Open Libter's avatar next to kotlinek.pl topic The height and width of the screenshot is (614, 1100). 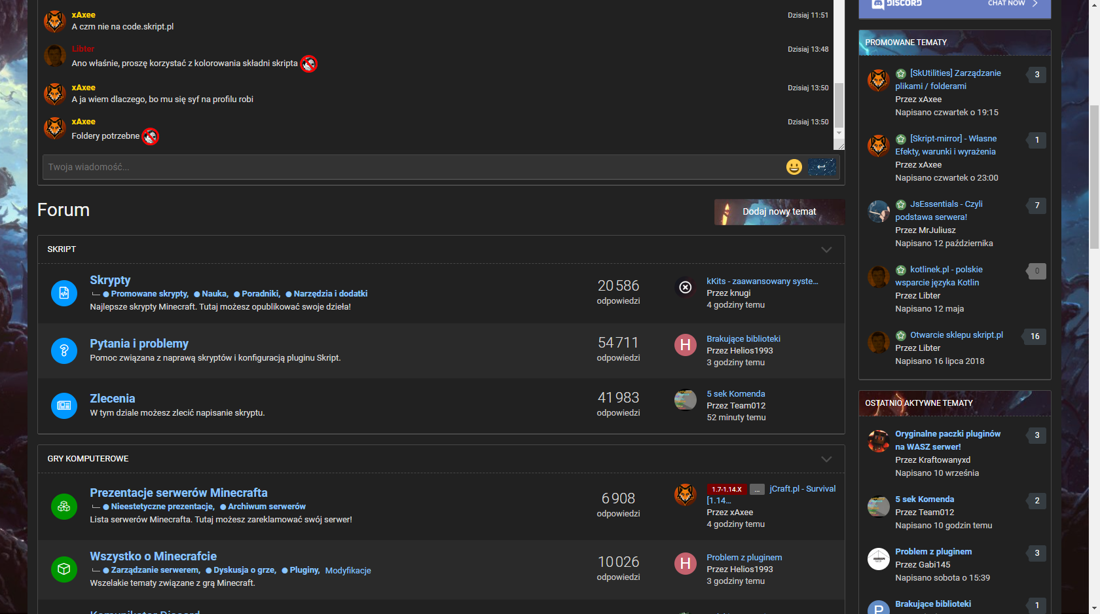(x=879, y=276)
